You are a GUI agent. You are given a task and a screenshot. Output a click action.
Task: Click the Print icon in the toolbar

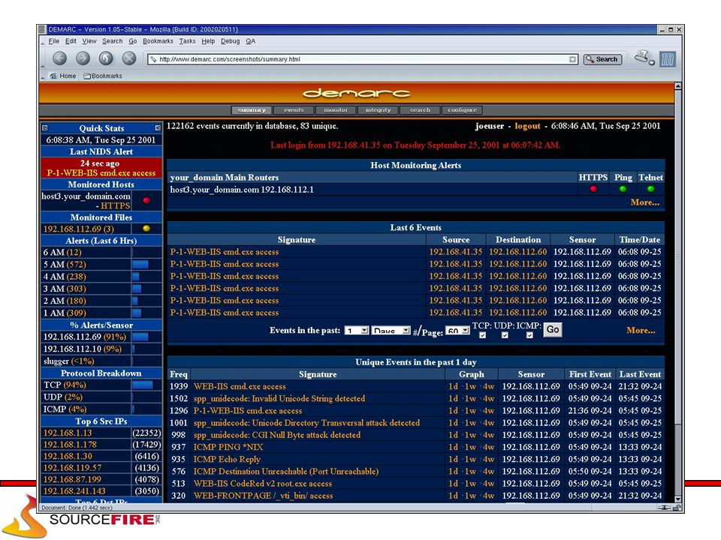click(642, 58)
